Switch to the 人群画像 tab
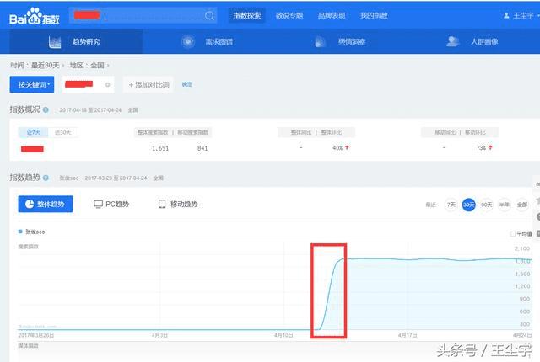540x362 pixels. (472, 41)
